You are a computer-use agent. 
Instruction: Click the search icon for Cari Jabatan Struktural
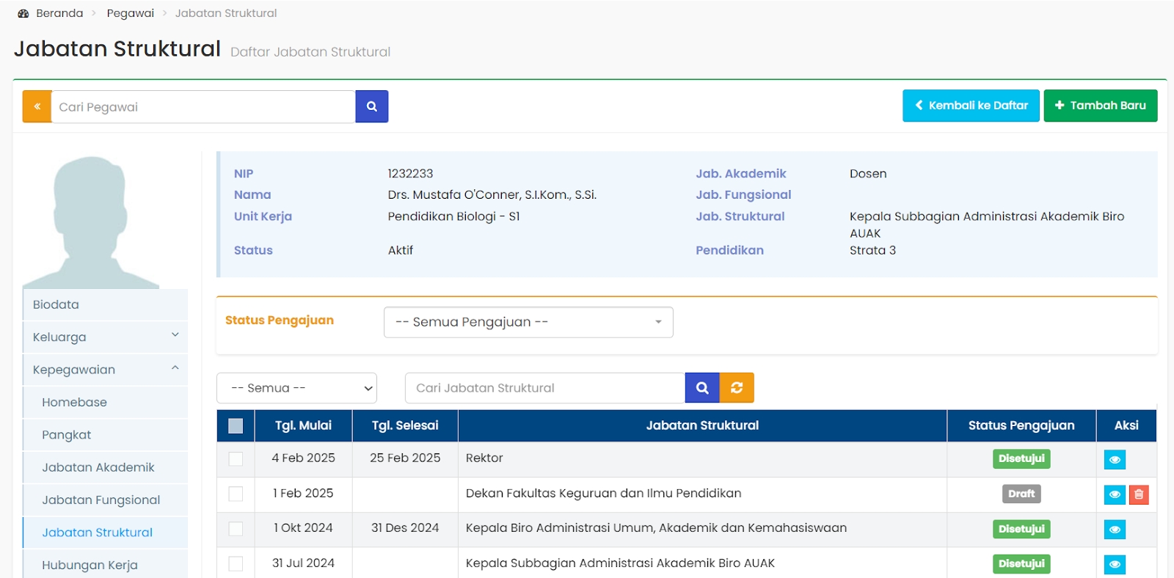tap(701, 388)
